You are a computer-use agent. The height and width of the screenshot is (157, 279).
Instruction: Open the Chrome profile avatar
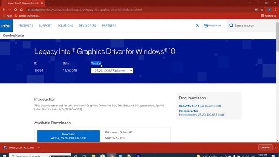[x=269, y=10]
